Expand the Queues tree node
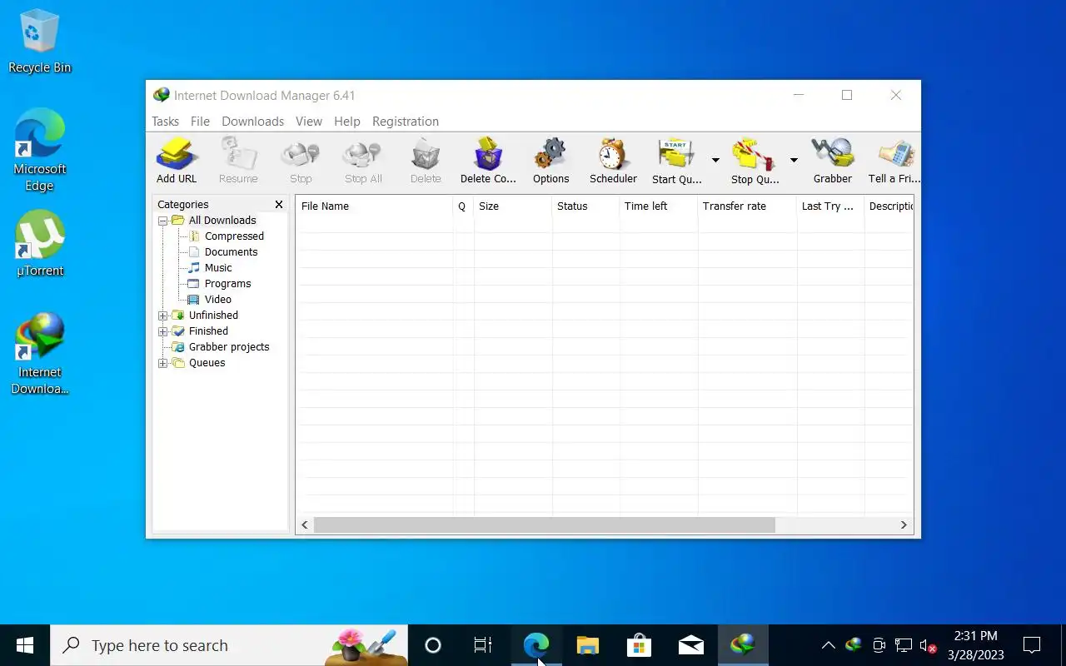 pos(163,363)
